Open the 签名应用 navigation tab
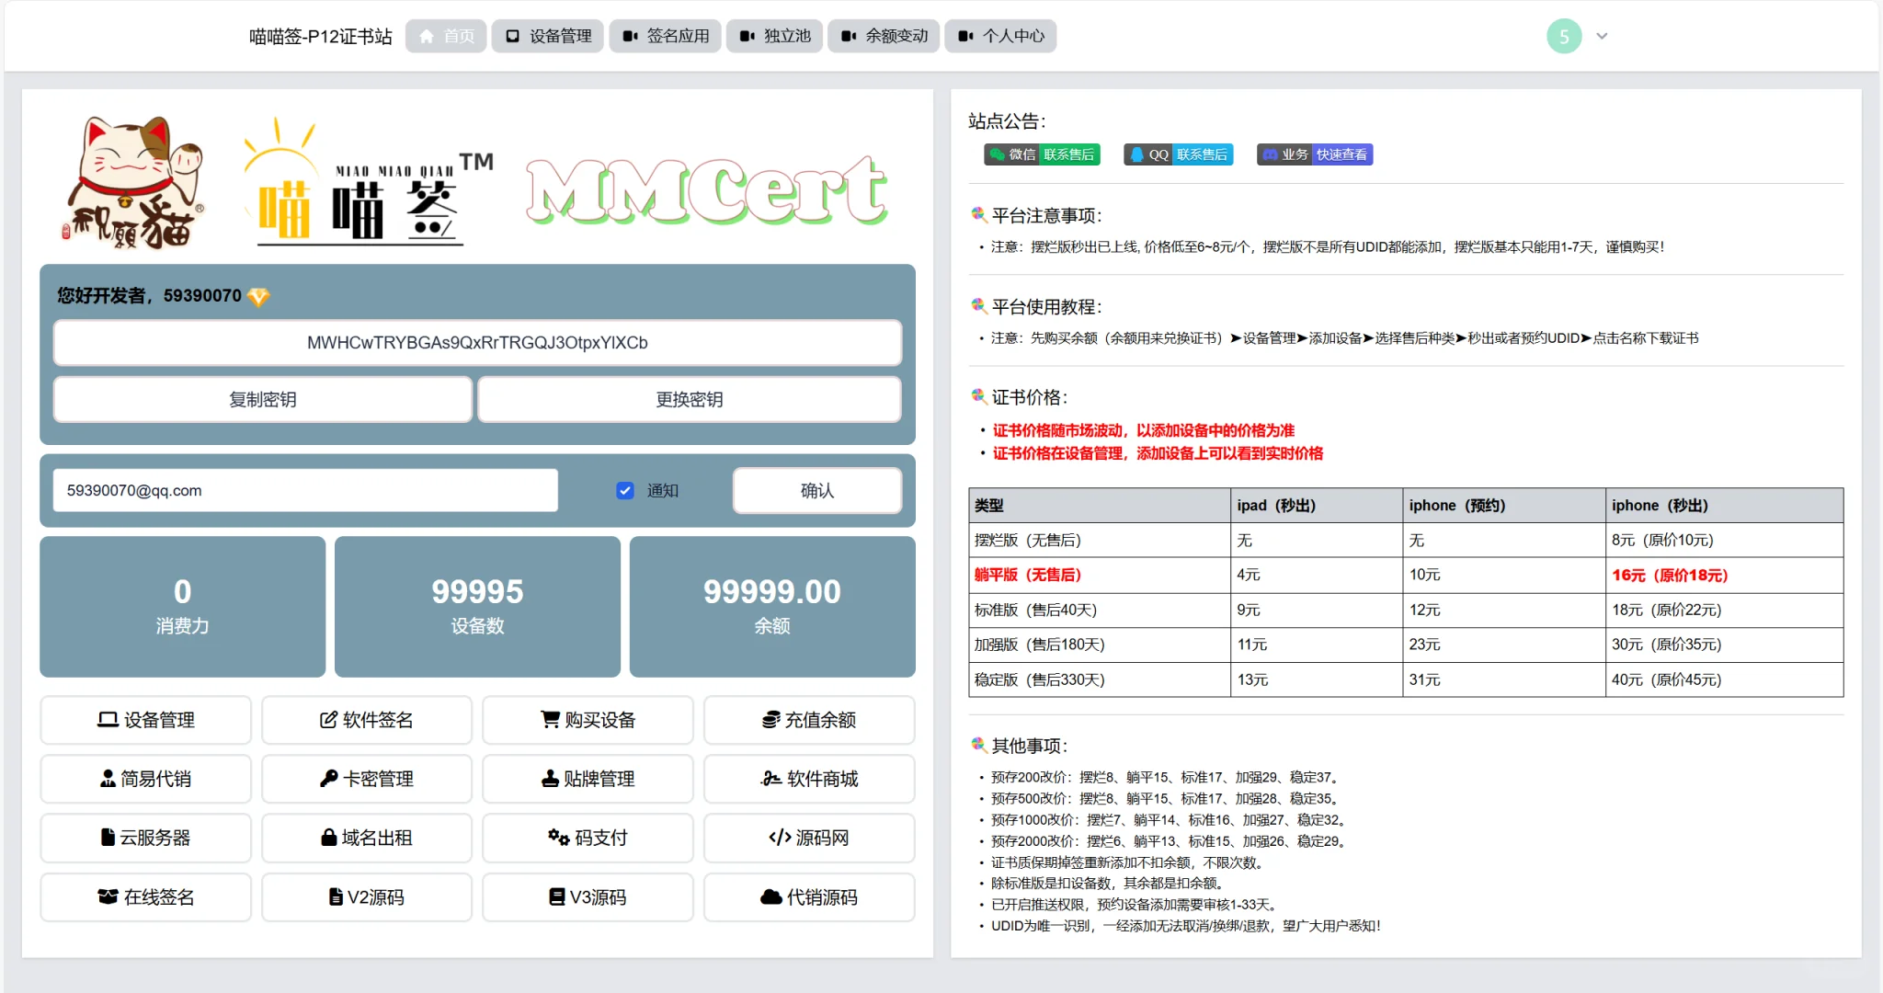This screenshot has height=993, width=1883. (x=665, y=36)
